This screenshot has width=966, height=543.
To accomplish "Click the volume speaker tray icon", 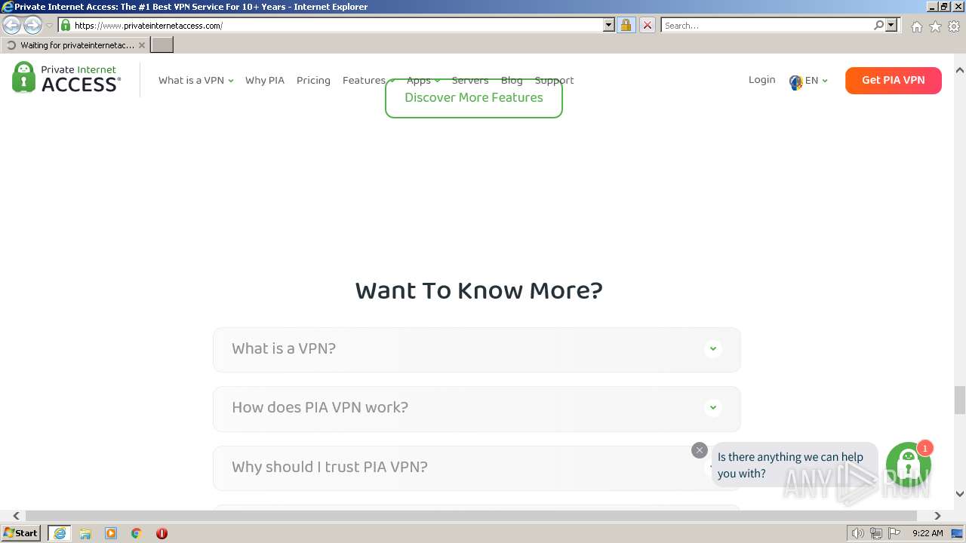I will point(857,533).
